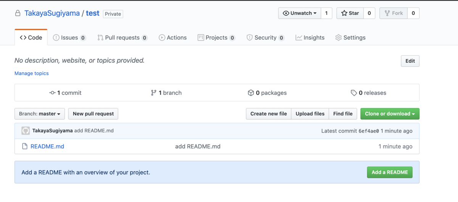
Task: Open latest commit hash 6ef4ae0
Action: 369,131
